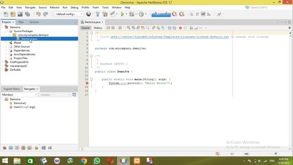293x165 pixels.
Task: Click the Stop Macro Recording square icon
Action: (x=185, y=28)
